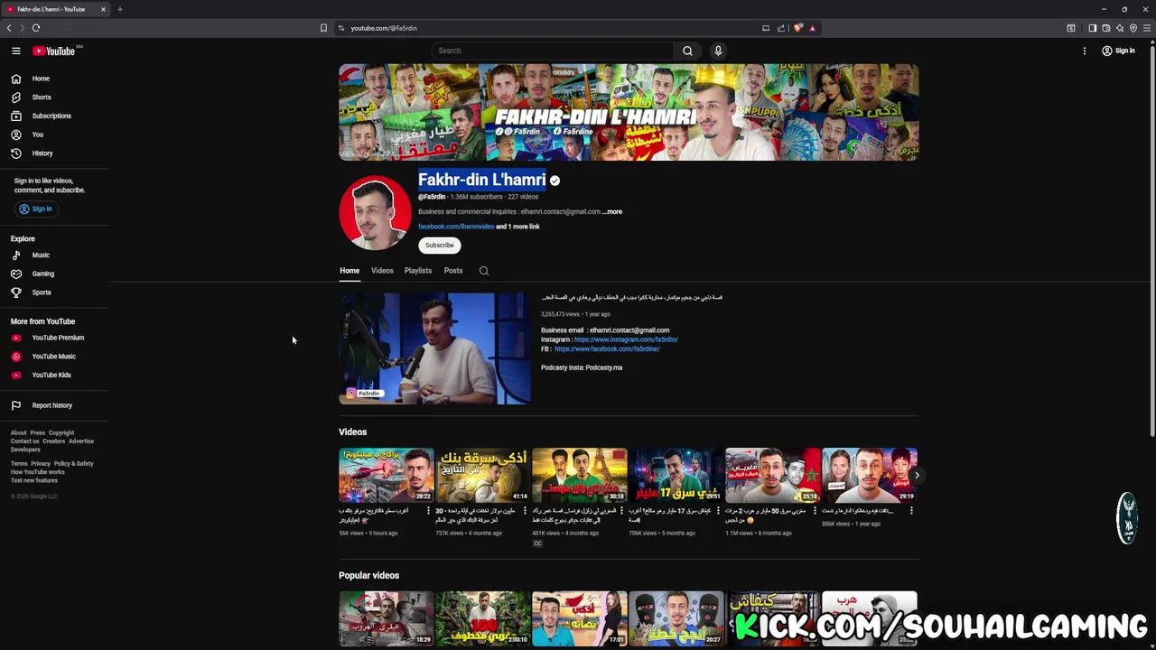The image size is (1156, 650).
Task: Open the Facebook fa5rdine link in description
Action: (607, 348)
